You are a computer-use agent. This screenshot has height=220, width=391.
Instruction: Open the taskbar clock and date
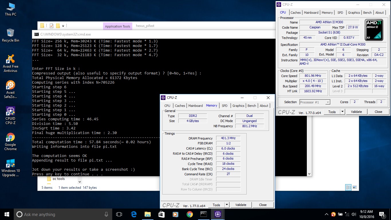tap(366, 214)
